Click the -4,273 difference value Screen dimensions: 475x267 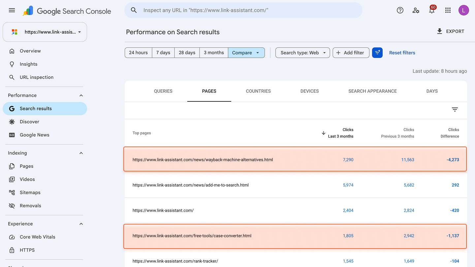453,160
